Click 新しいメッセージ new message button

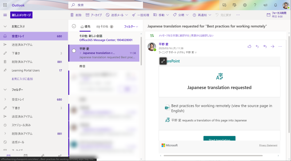[x=21, y=15]
